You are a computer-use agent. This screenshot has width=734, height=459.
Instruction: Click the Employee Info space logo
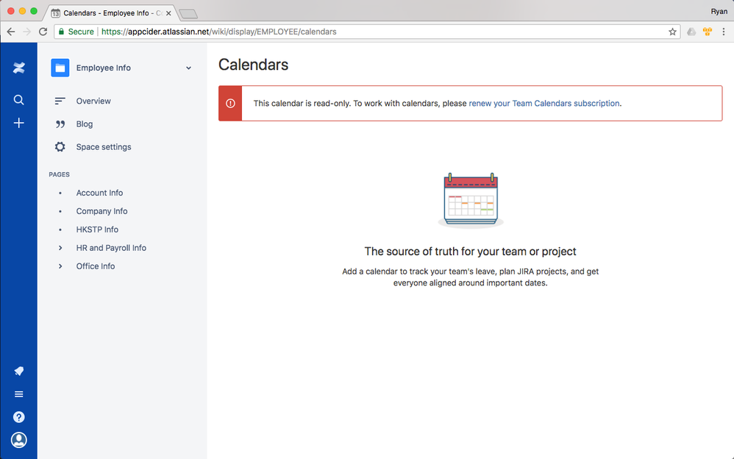(x=60, y=68)
